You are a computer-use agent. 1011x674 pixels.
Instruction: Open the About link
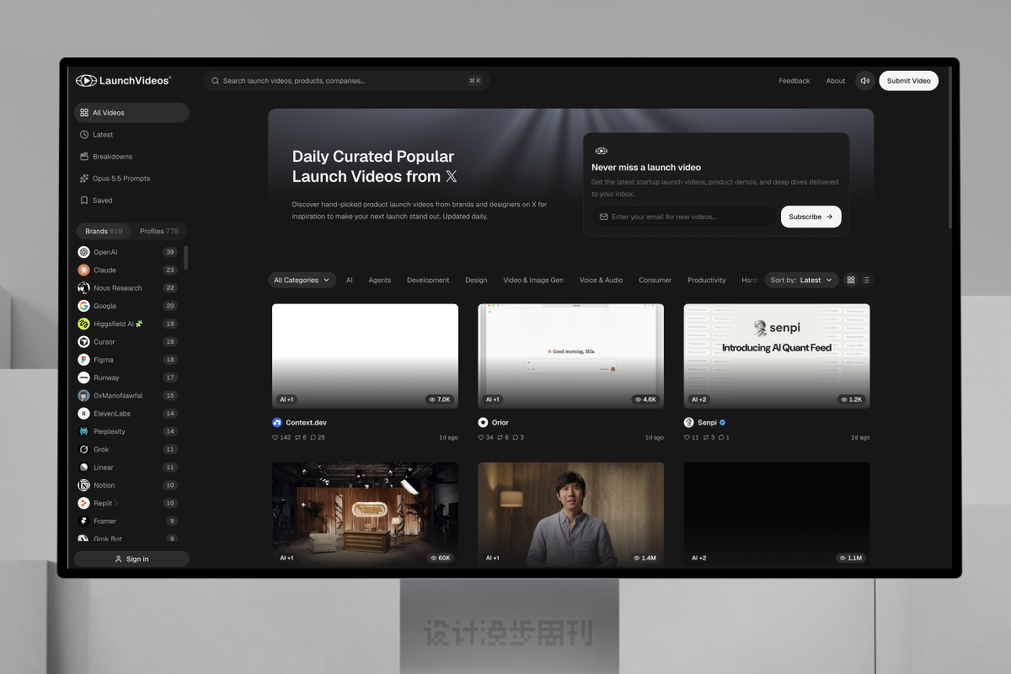[836, 81]
